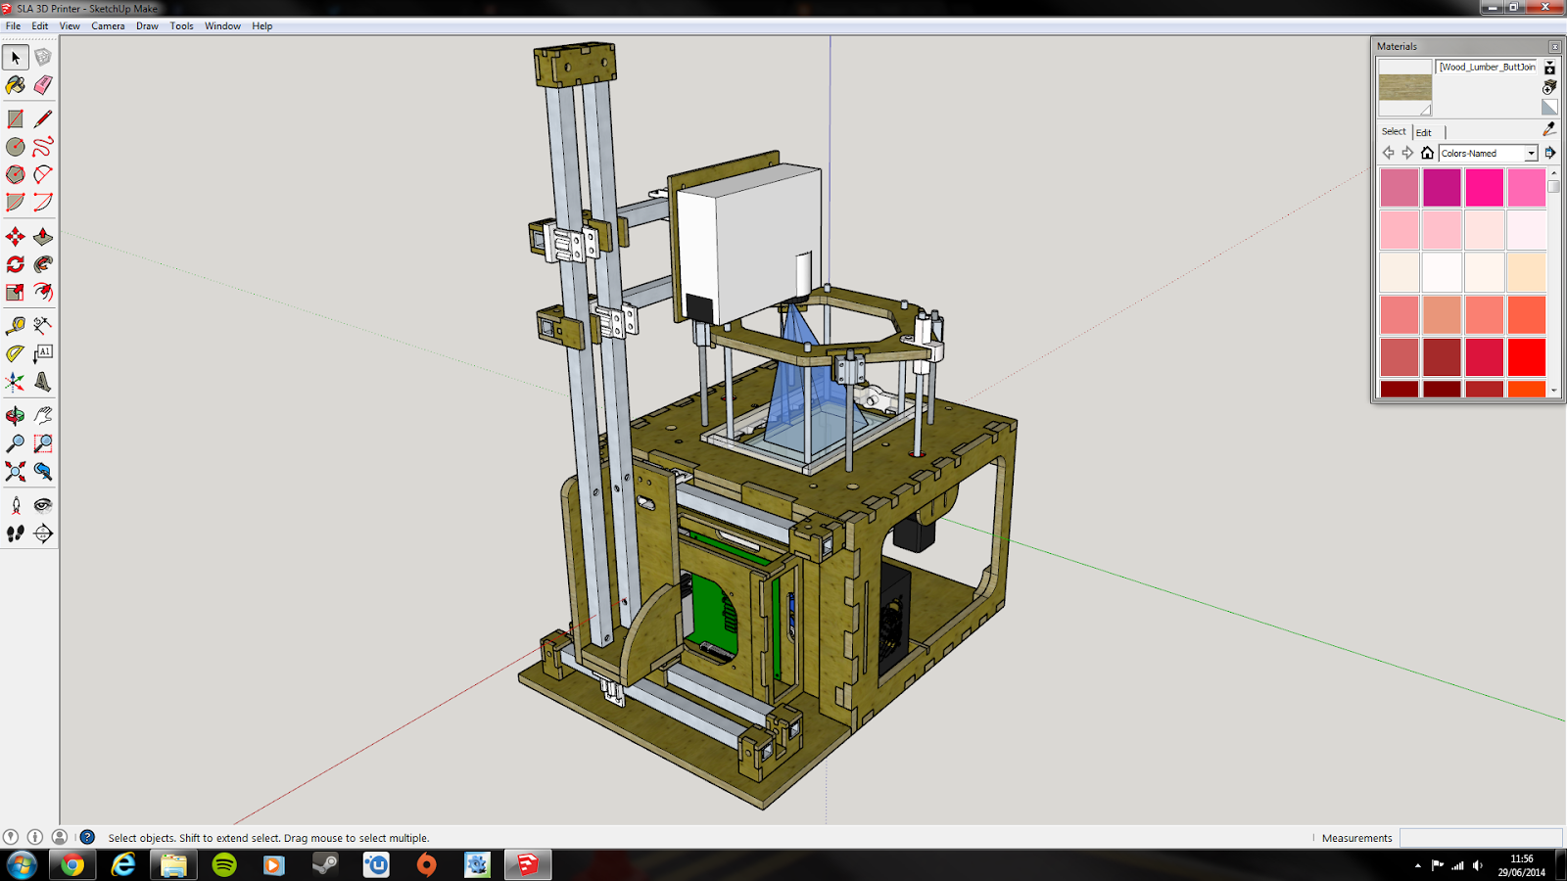Screen dimensions: 1567x881
Task: Select the arrow Select tool
Action: point(16,58)
